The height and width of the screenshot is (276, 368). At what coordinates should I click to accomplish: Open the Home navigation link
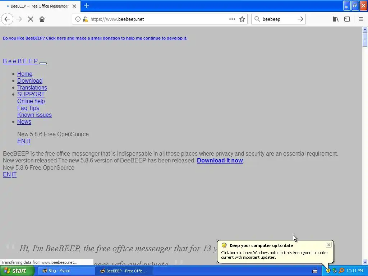coord(25,74)
